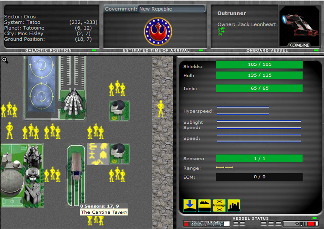Click the 'Ground Position:' label
This screenshot has height=229, width=324.
coord(24,39)
